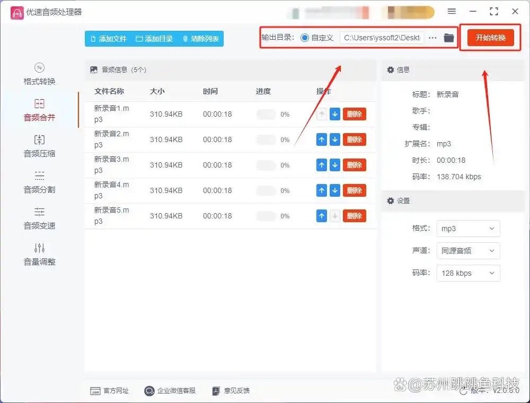Move 新录音3.mp3 up in list
The width and height of the screenshot is (530, 403).
(x=322, y=165)
